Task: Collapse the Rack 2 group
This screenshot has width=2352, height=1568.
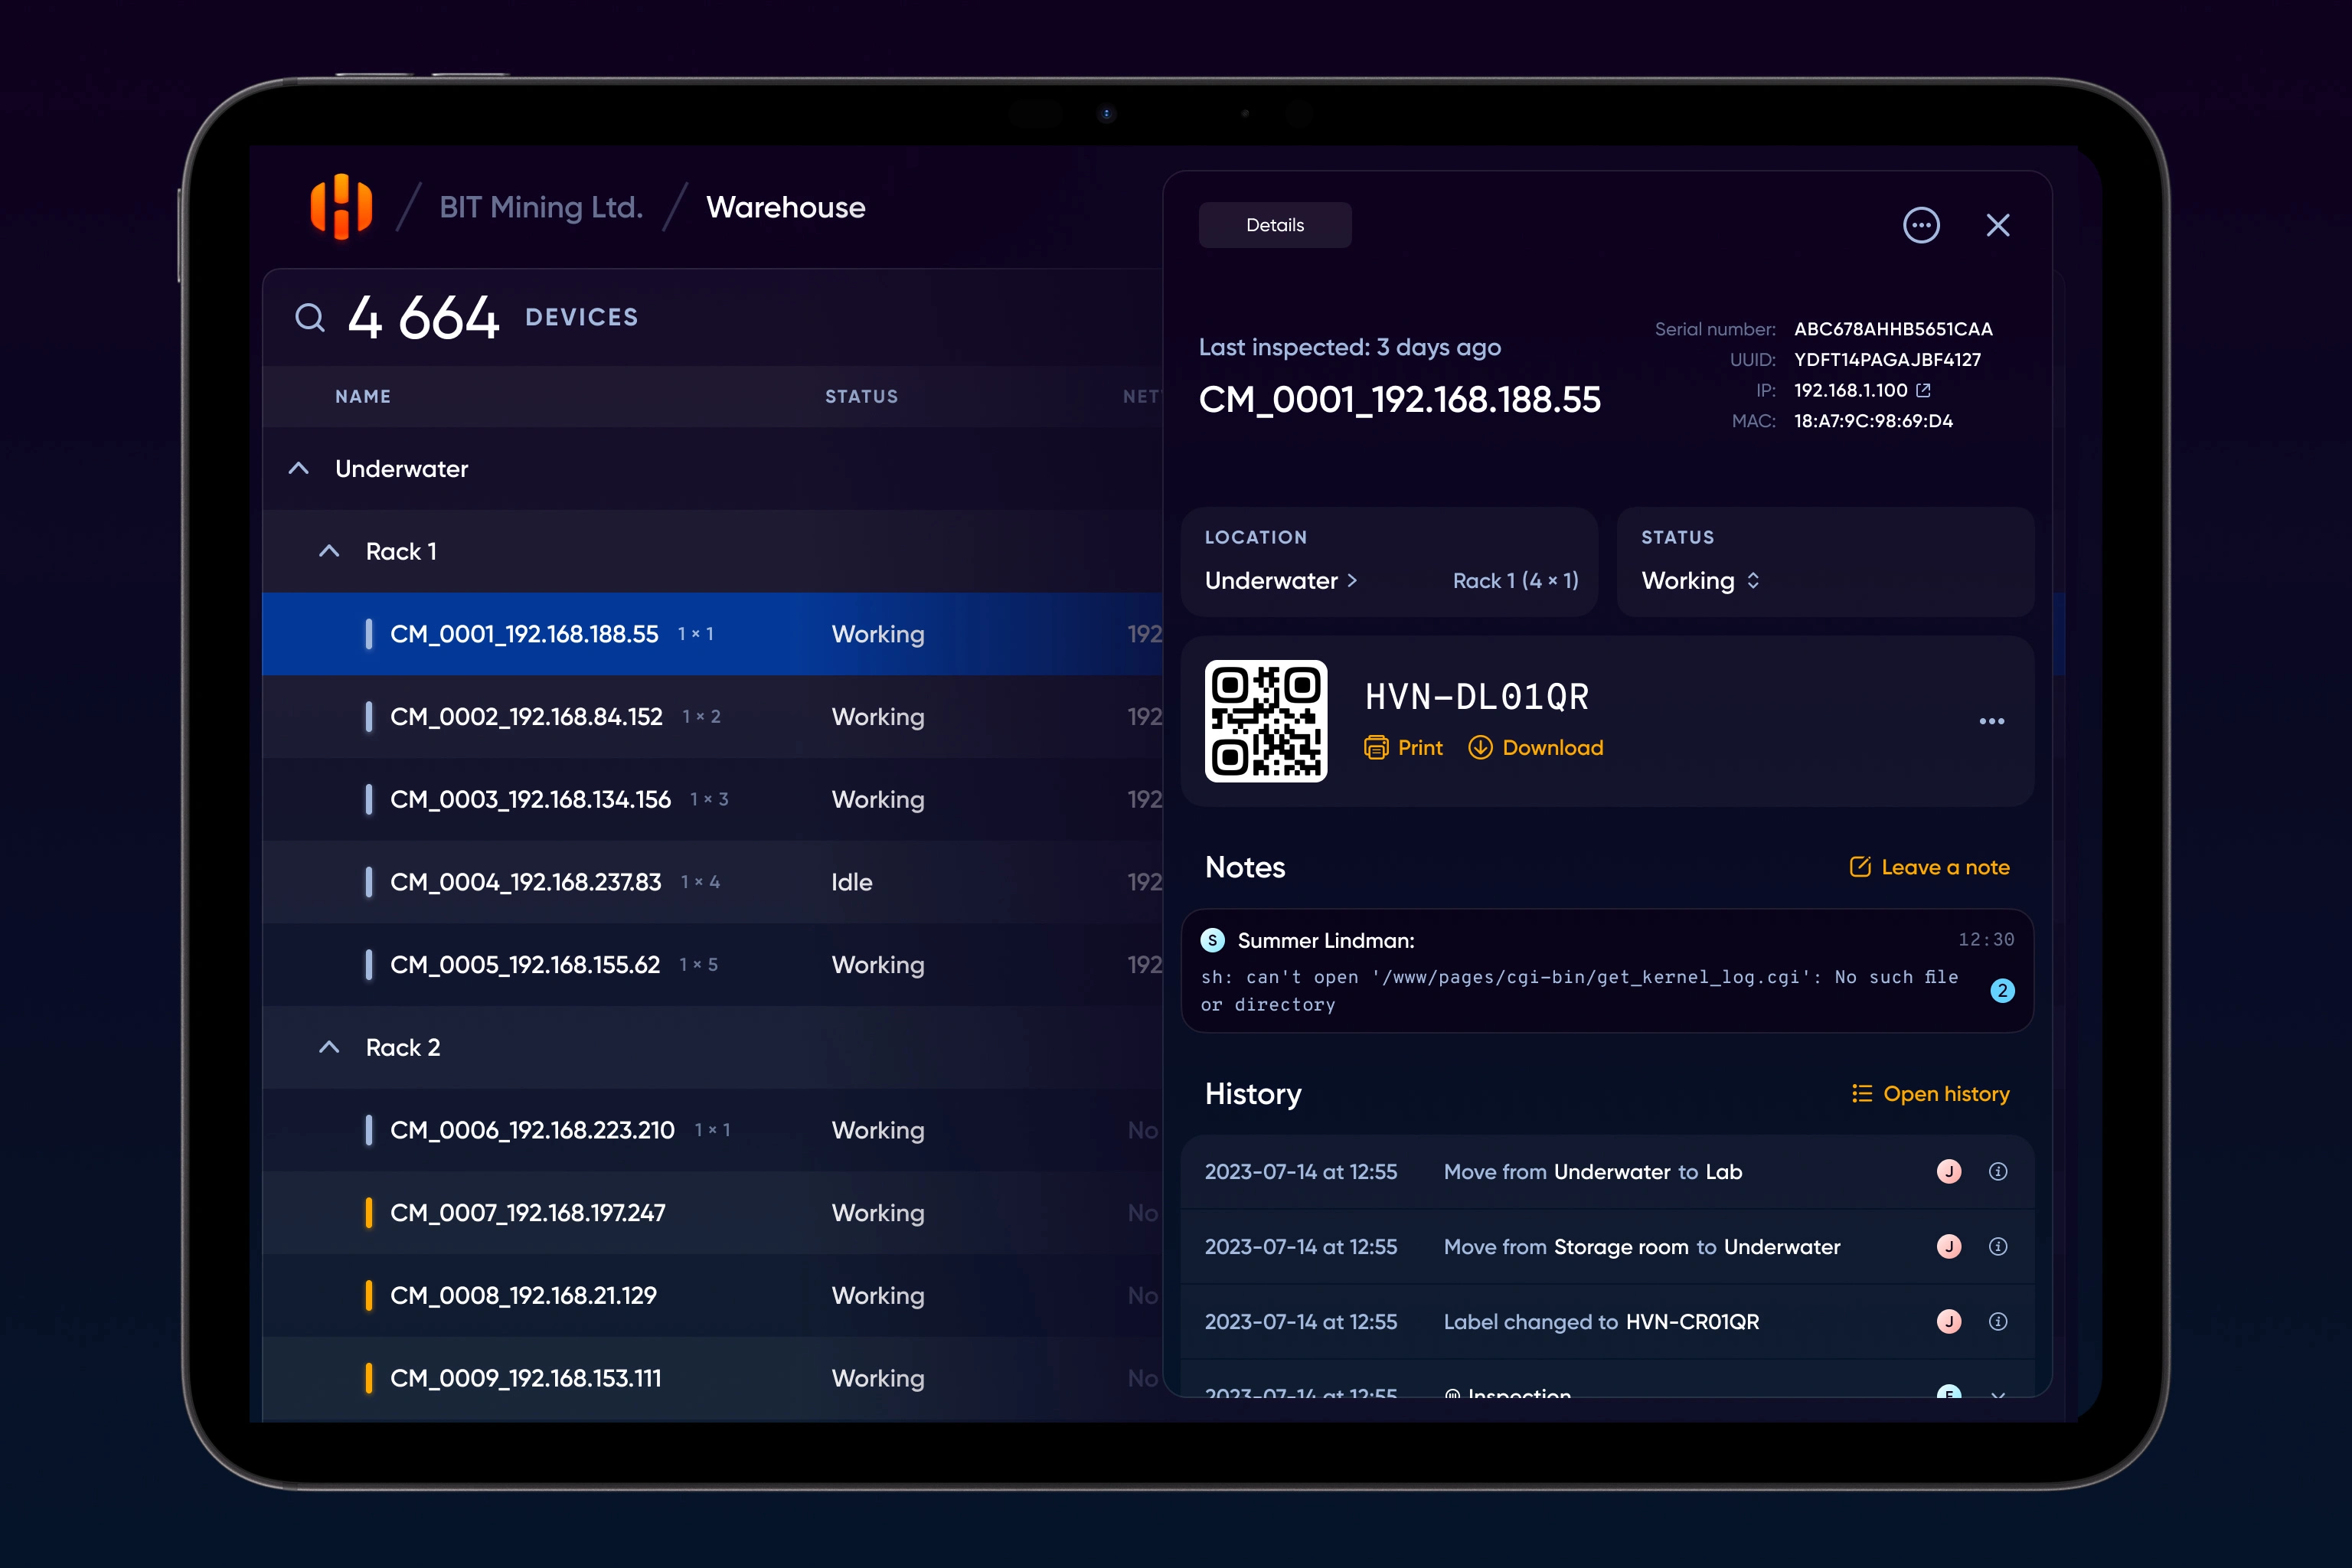Action: 329,1047
